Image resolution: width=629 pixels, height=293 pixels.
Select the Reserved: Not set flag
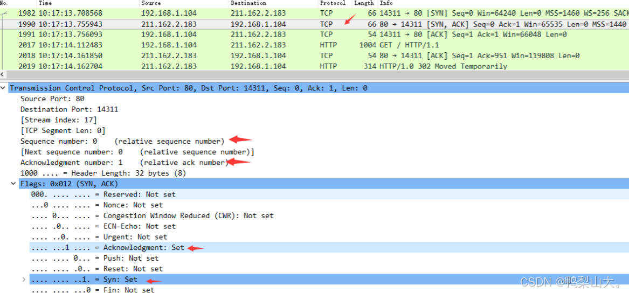[103, 194]
